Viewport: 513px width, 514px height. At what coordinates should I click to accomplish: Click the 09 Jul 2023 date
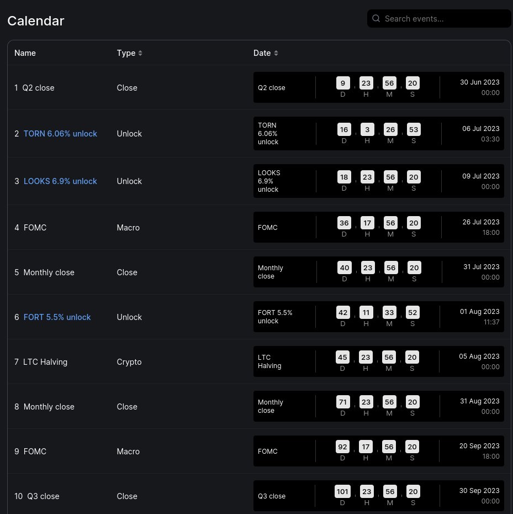[480, 176]
